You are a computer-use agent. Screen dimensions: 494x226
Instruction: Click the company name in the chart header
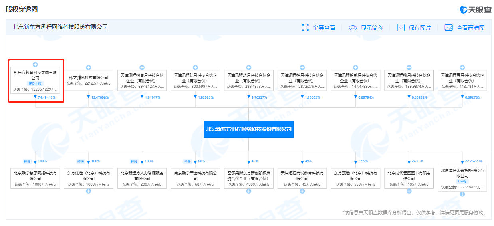60,27
